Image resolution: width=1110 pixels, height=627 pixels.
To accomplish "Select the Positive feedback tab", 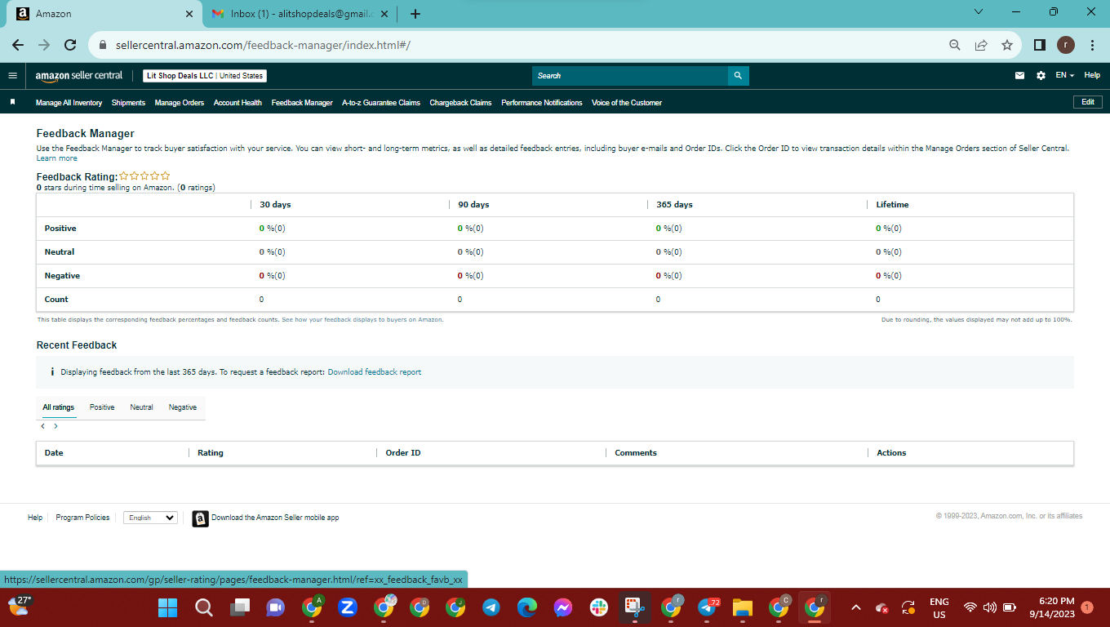I will tap(102, 407).
